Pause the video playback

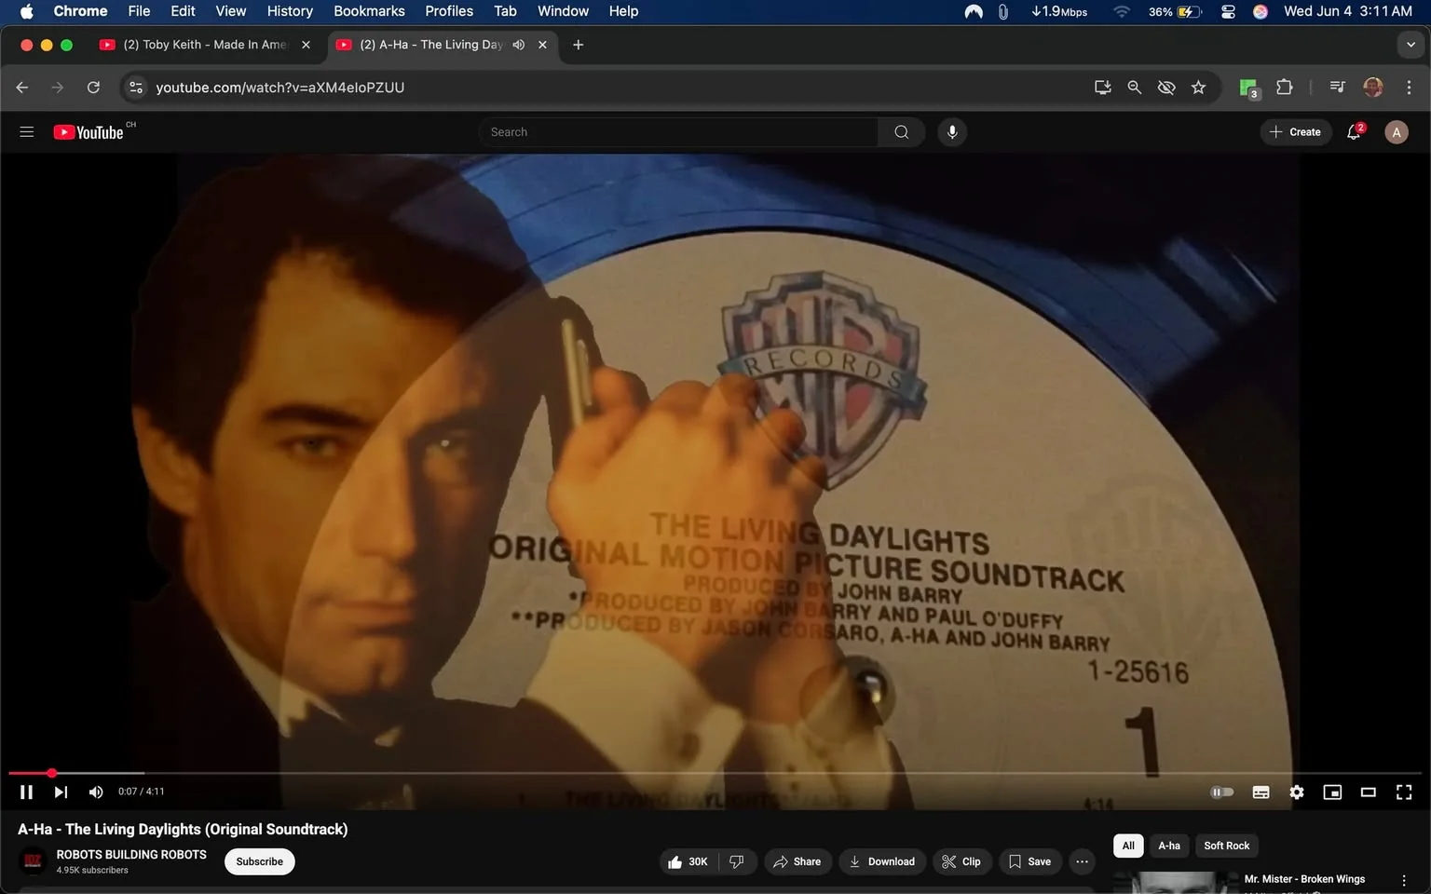[x=26, y=792]
